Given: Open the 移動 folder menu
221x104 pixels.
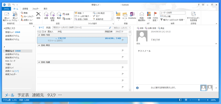Looking at the screenshot, I should point(118,16).
